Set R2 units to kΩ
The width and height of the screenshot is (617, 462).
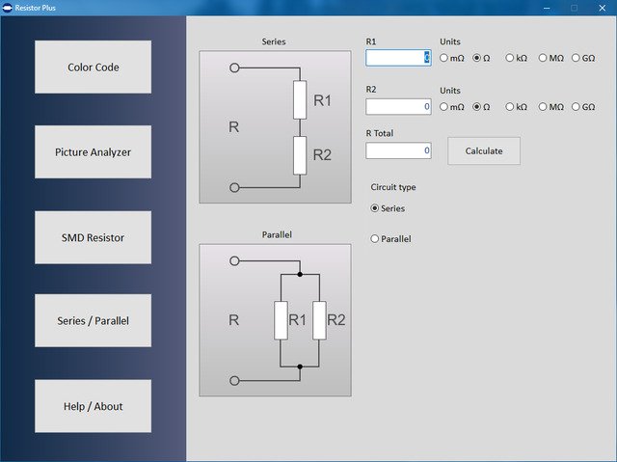pyautogui.click(x=511, y=107)
